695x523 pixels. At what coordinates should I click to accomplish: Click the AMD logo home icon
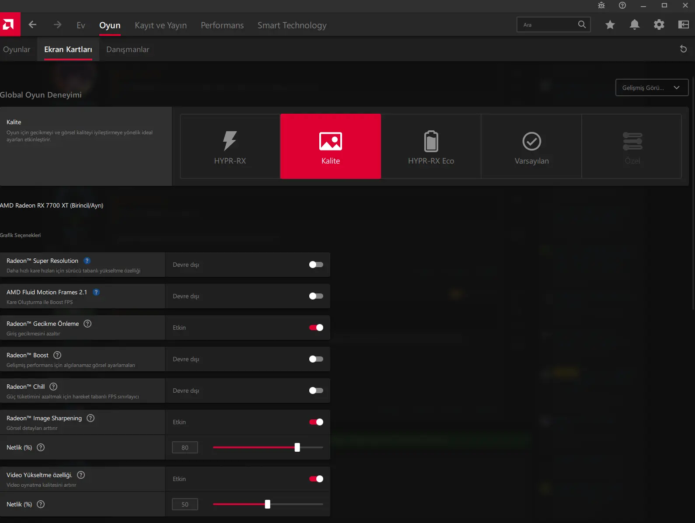tap(10, 24)
